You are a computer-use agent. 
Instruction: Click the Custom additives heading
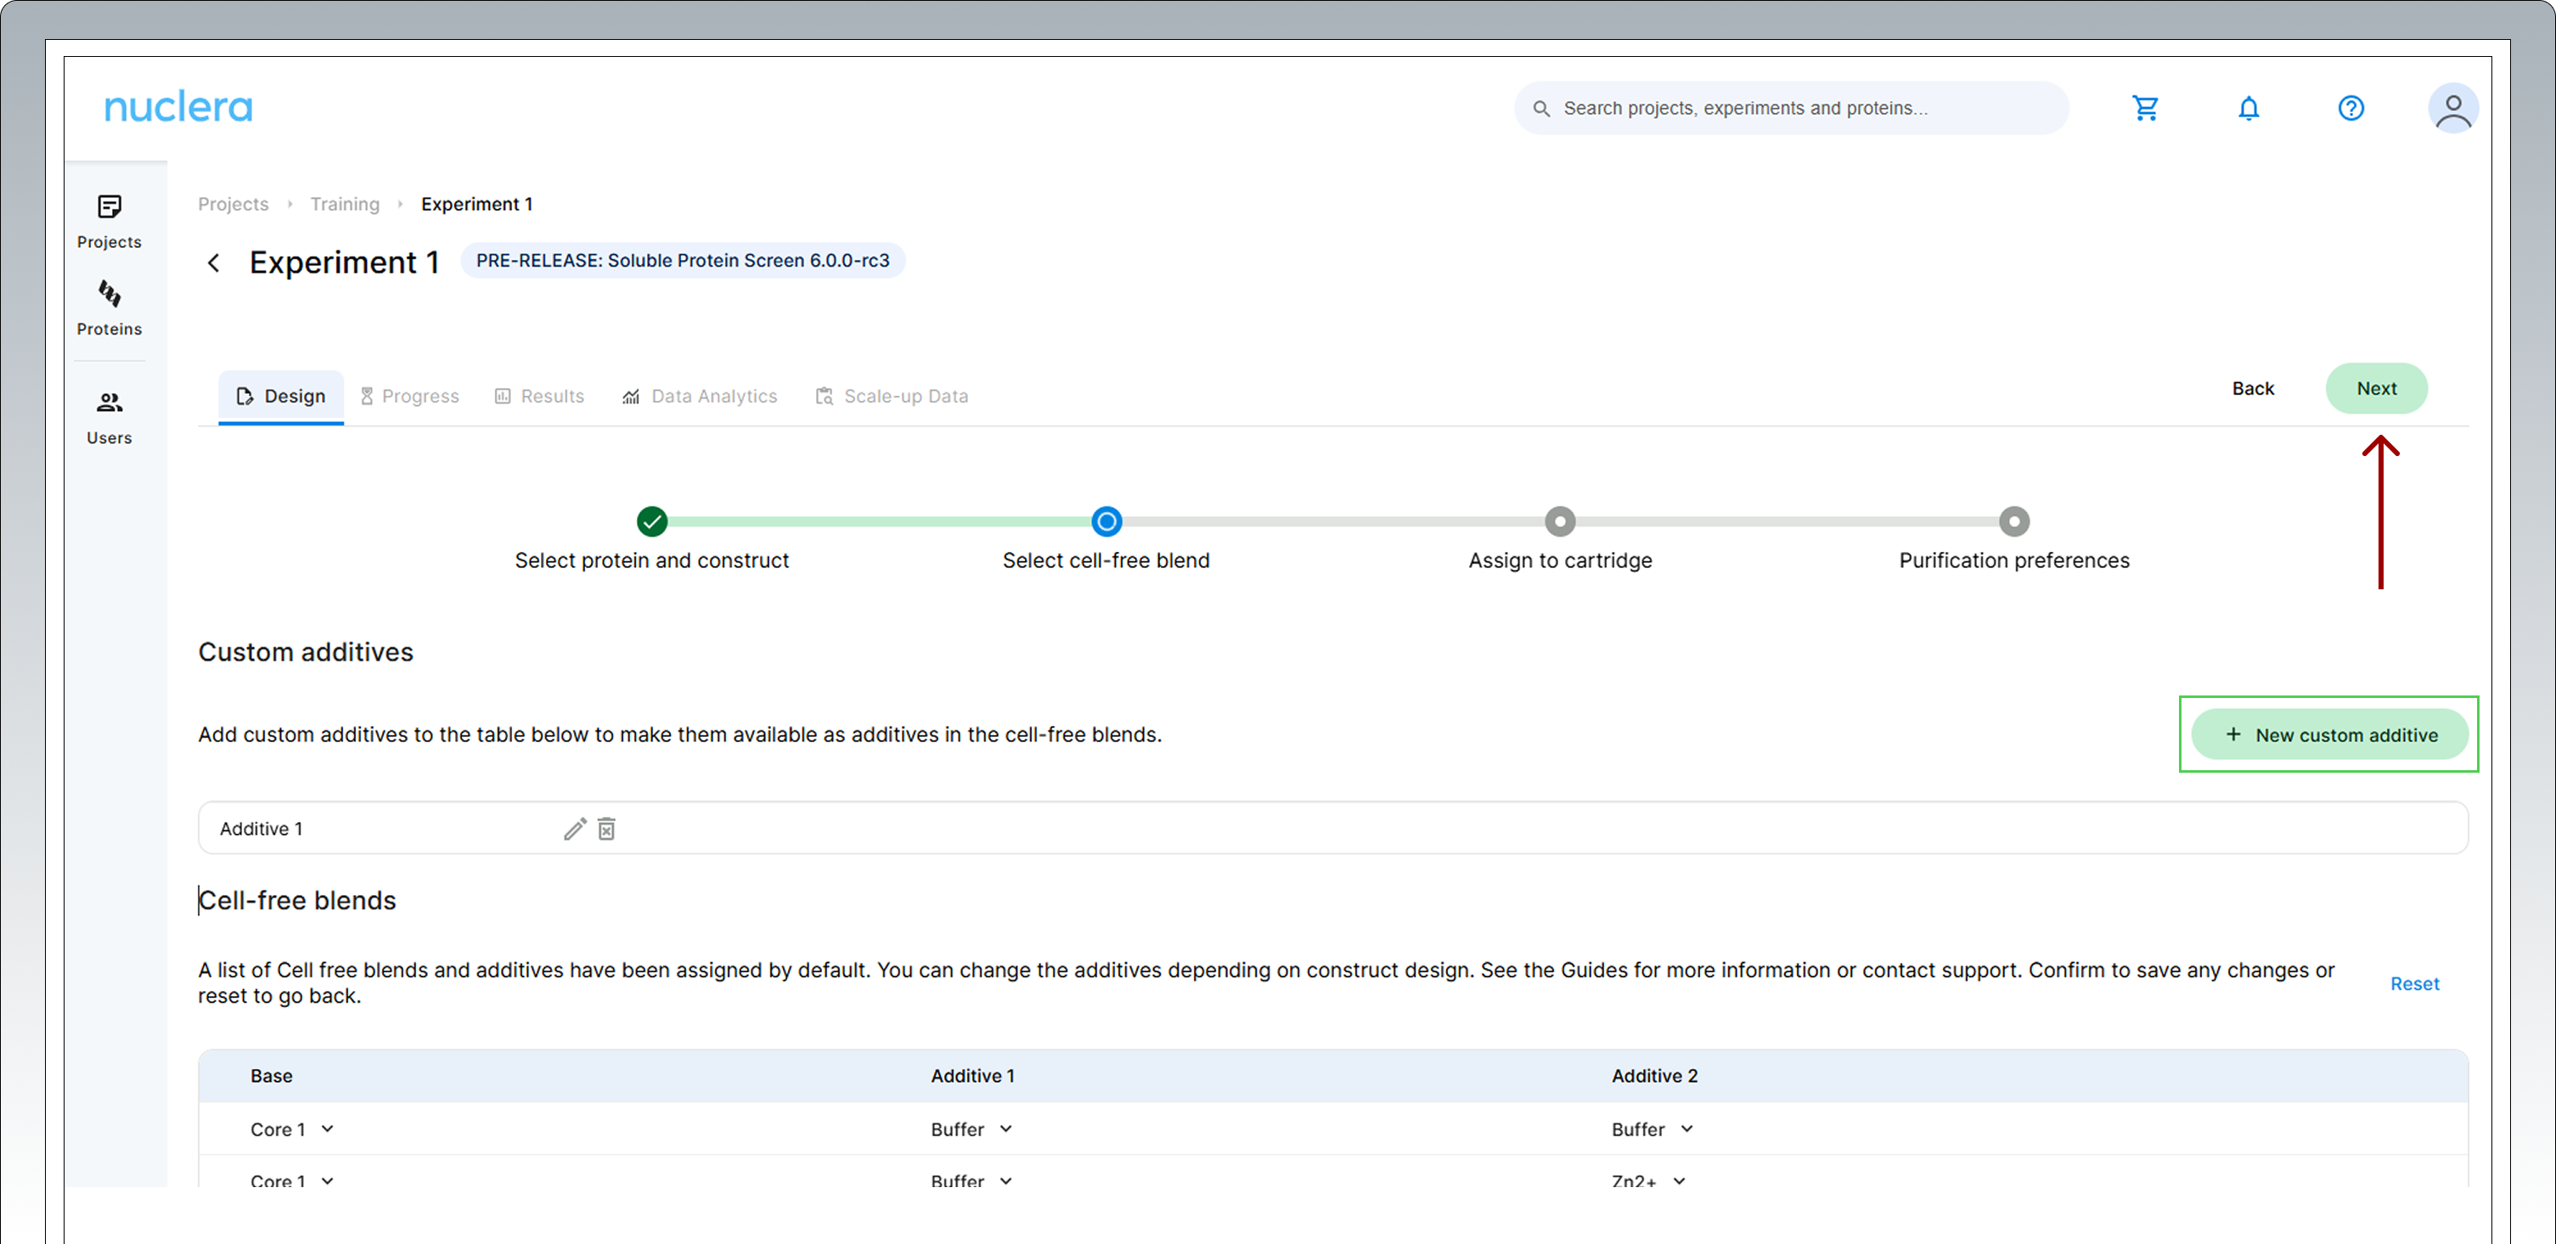click(x=306, y=652)
